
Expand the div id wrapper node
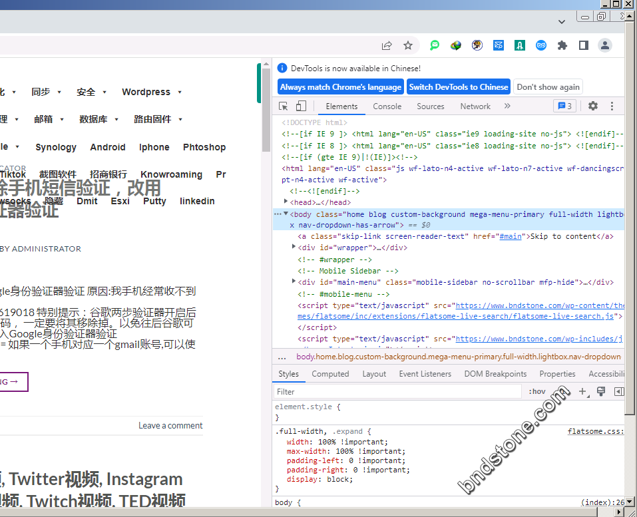coord(294,248)
